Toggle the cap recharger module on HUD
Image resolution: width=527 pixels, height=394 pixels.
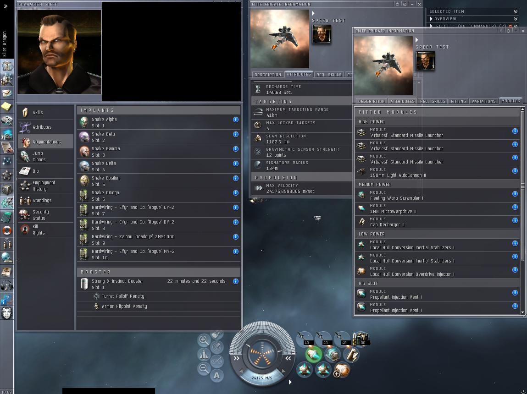click(x=351, y=354)
